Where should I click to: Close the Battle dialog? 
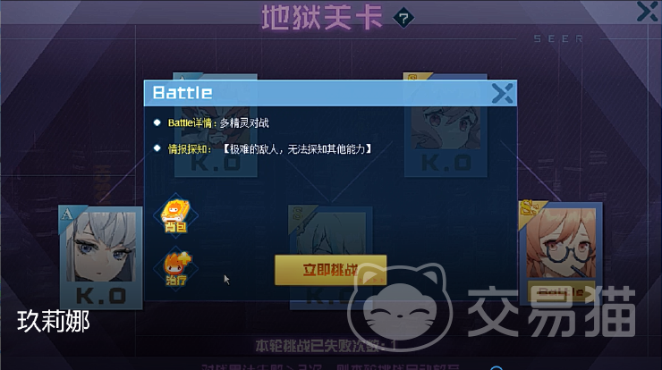click(502, 93)
